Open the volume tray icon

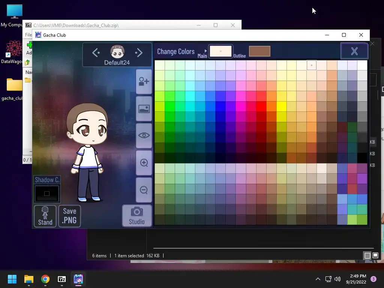click(337, 279)
